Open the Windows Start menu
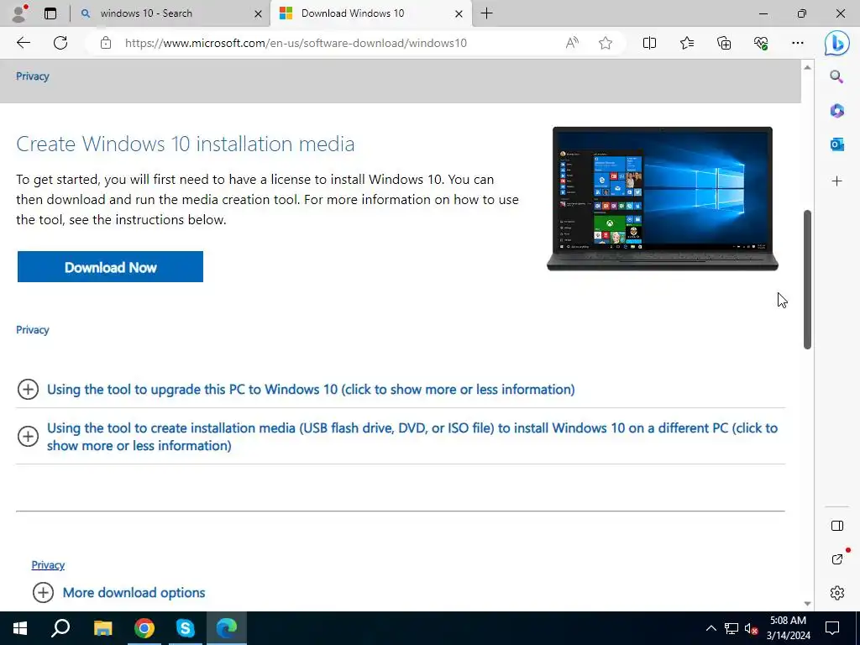This screenshot has height=645, width=860. pos(20,628)
